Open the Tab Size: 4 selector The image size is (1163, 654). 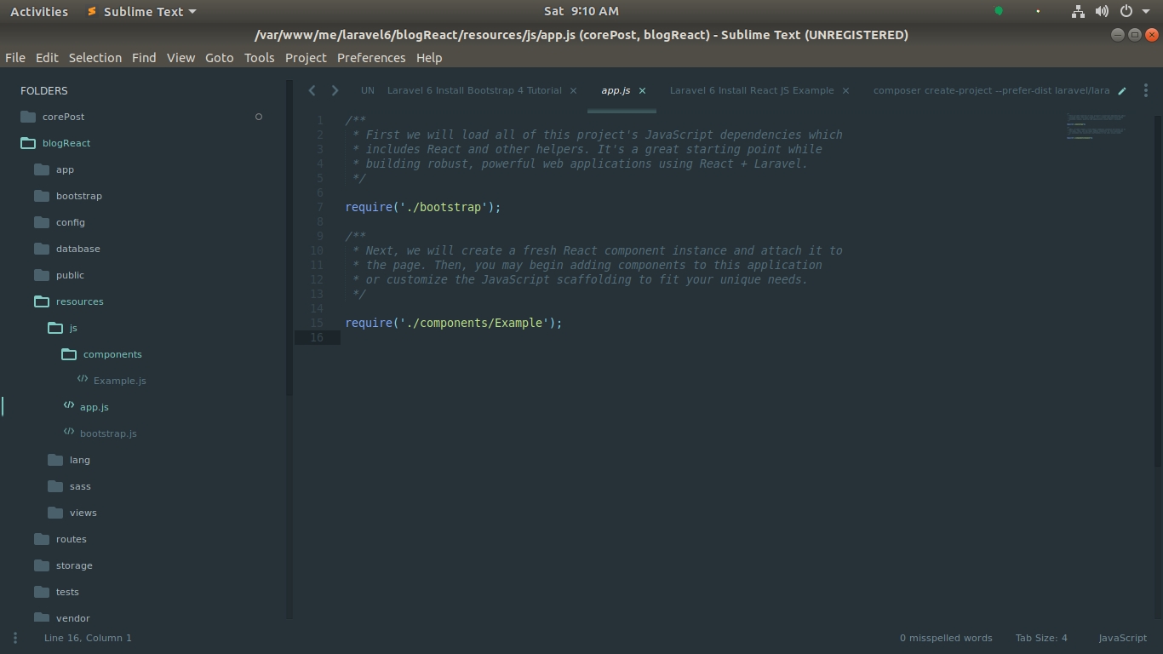click(x=1040, y=638)
